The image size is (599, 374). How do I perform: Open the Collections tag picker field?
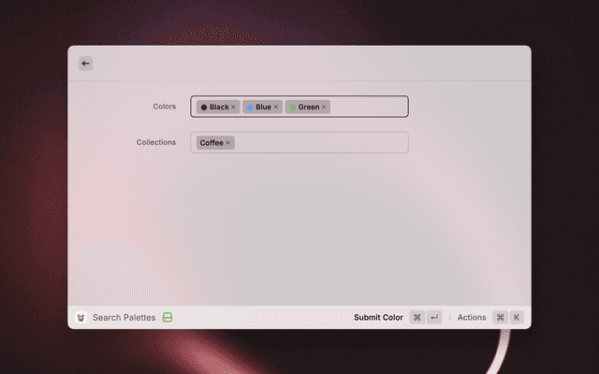[x=318, y=143]
